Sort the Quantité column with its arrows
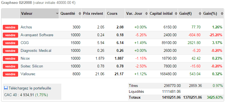 (80, 14)
